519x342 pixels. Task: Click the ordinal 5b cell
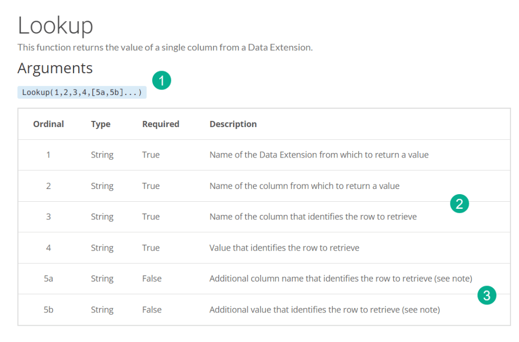pos(48,309)
